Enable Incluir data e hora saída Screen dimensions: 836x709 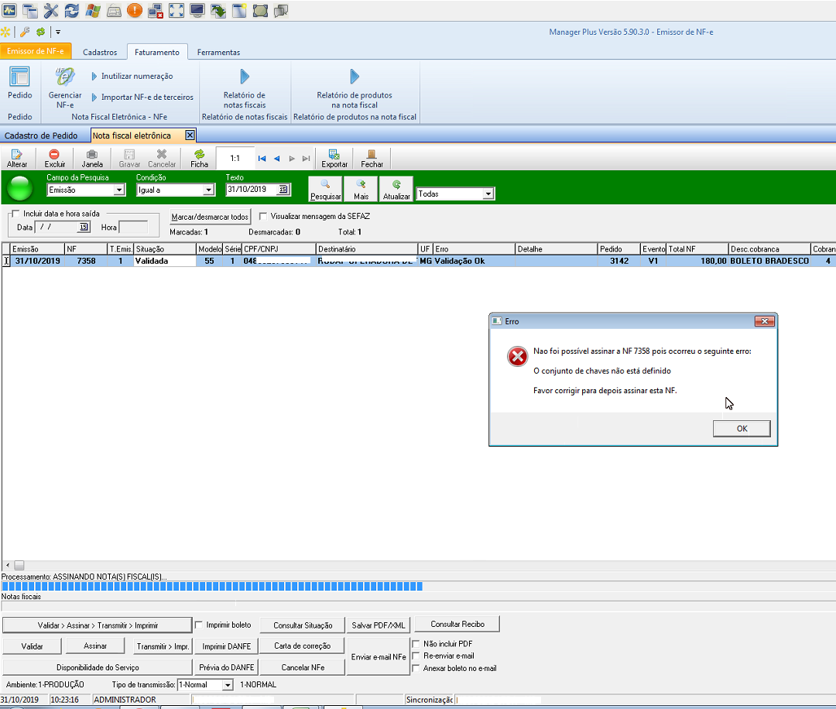[15, 214]
